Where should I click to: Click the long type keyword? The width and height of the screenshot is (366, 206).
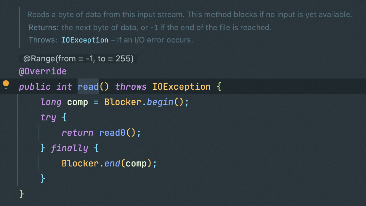[51, 102]
